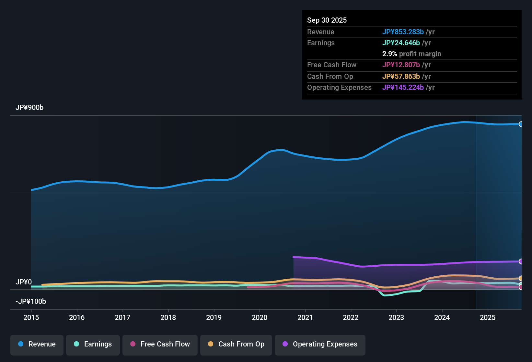
Task: Click the pink Free Cash Flow legend dot
Action: click(133, 344)
